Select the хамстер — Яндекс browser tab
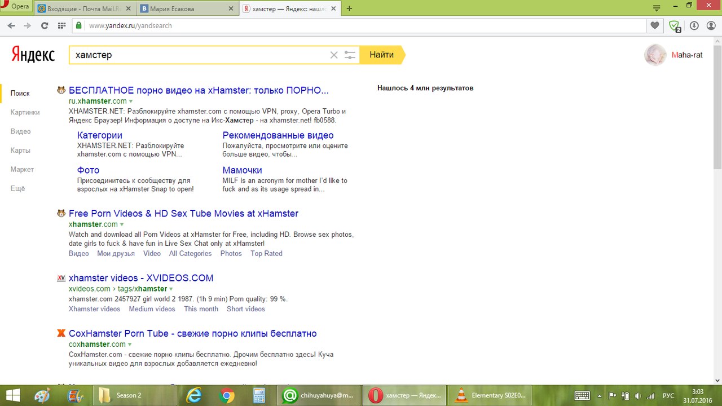Viewport: 722px width, 406px height. (x=290, y=8)
